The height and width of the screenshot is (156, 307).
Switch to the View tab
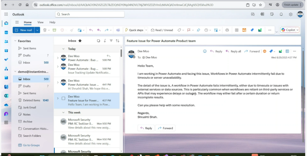[x=40, y=22]
